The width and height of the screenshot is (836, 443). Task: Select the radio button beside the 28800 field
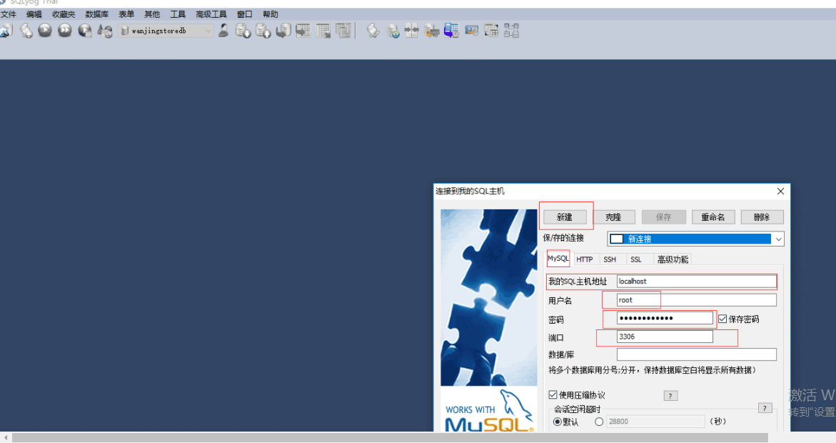pos(599,422)
